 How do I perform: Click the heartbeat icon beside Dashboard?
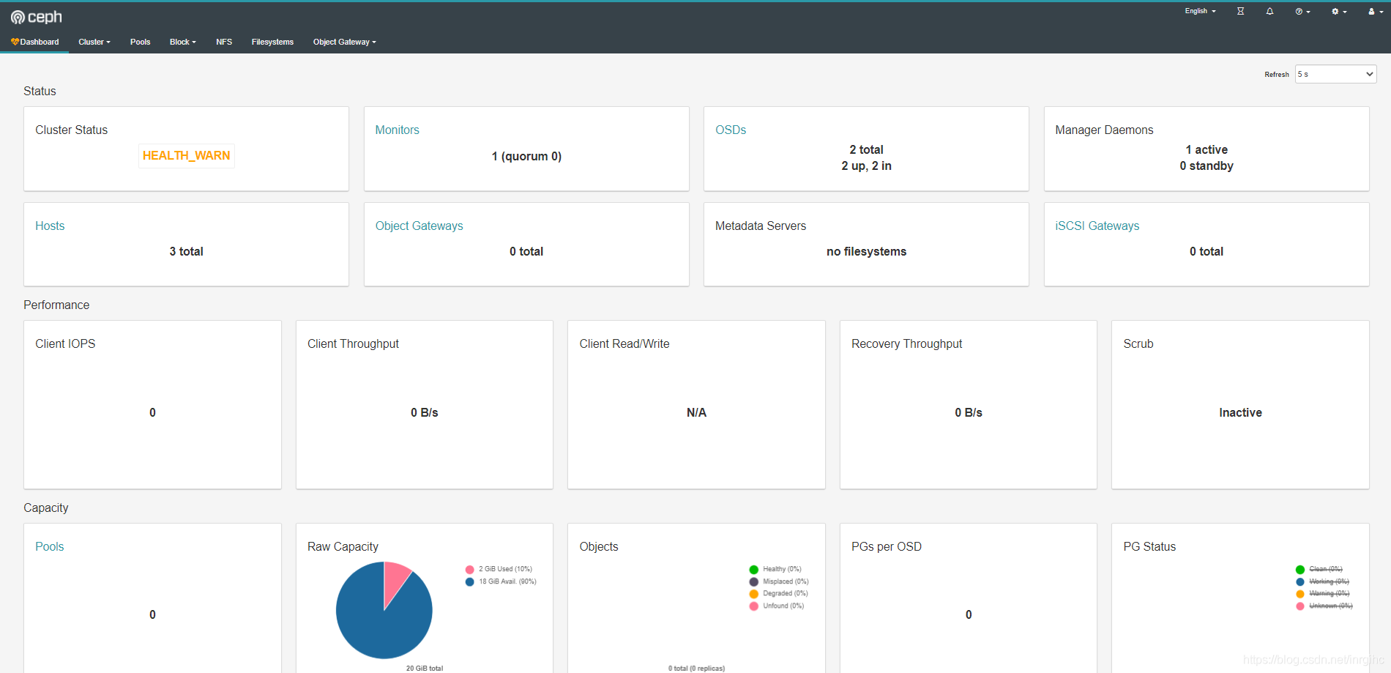tap(15, 42)
